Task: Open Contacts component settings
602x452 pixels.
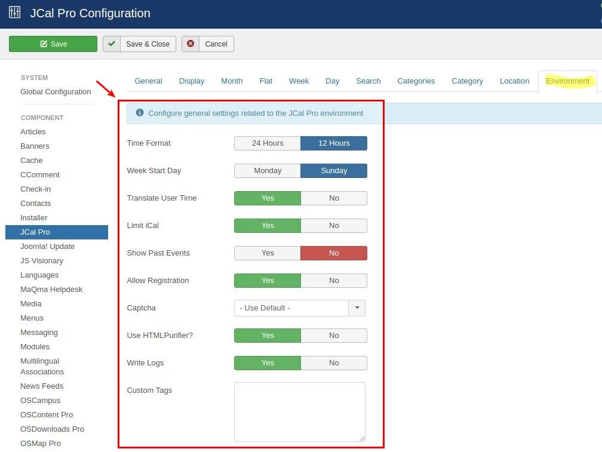Action: [35, 204]
